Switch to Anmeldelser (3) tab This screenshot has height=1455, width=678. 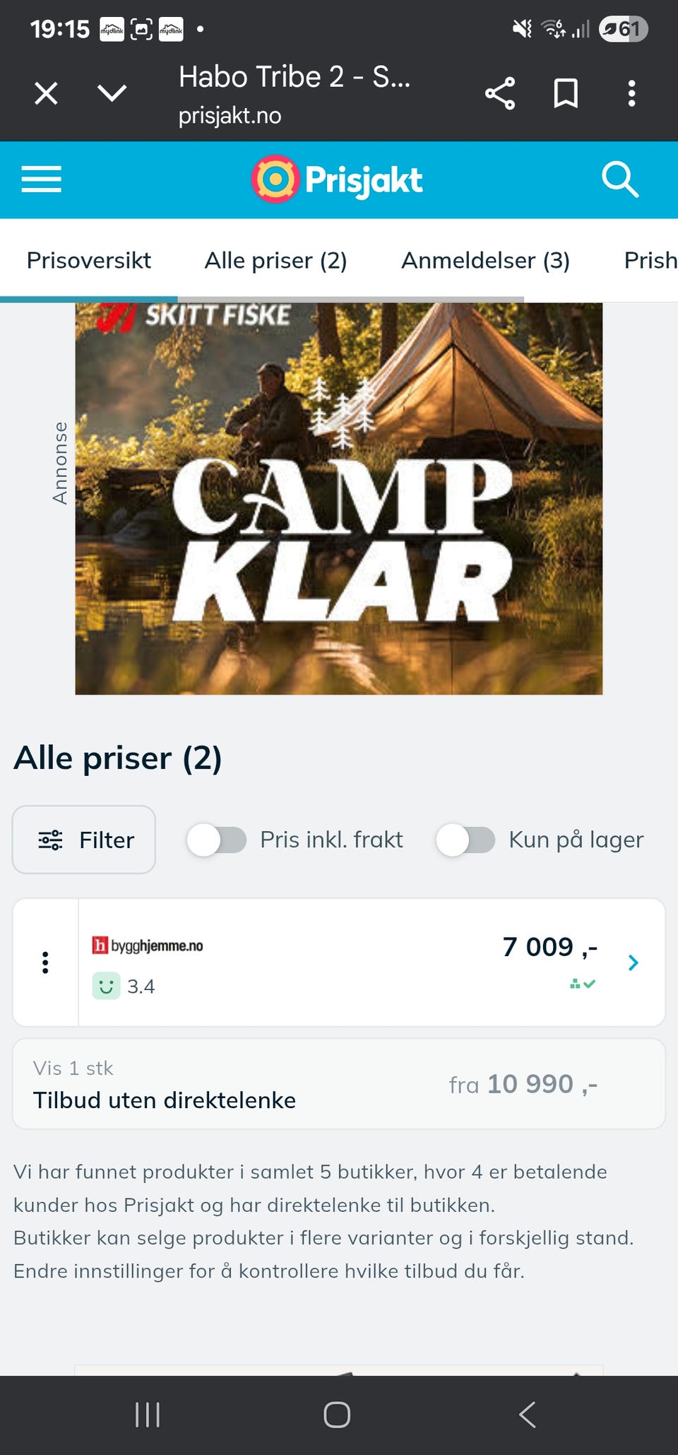pos(486,260)
